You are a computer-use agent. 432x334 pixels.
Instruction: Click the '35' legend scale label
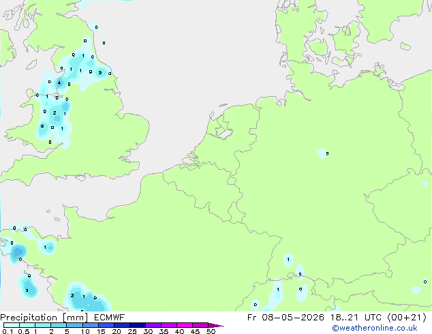pyautogui.click(x=164, y=331)
